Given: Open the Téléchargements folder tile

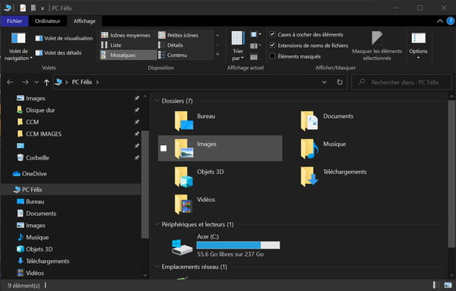Looking at the screenshot, I should pyautogui.click(x=346, y=176).
